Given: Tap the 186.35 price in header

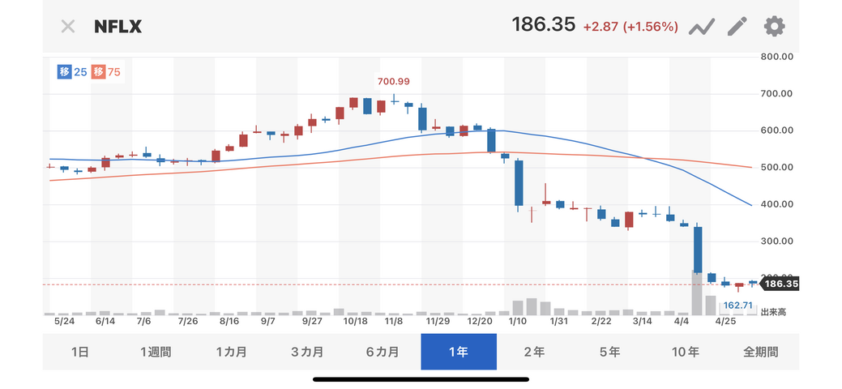Looking at the screenshot, I should tap(544, 24).
